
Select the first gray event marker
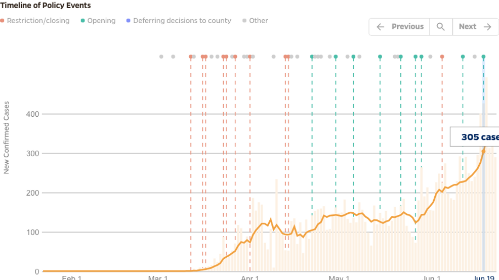tap(161, 57)
